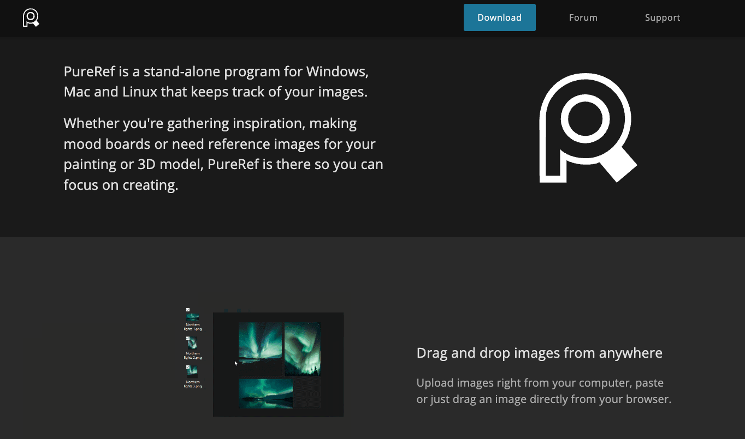Click the intro paragraph mentioning Windows, Mac and Linux
This screenshot has width=745, height=439.
click(218, 81)
